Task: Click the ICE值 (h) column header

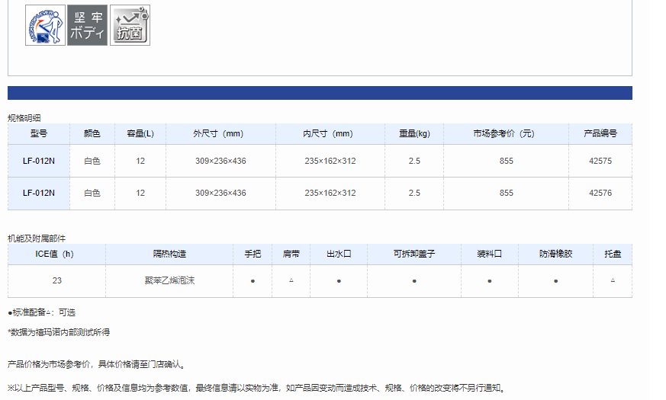Action: (56, 254)
